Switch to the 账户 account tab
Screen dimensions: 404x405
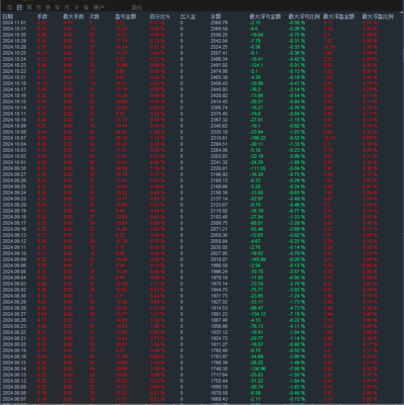(99, 7)
